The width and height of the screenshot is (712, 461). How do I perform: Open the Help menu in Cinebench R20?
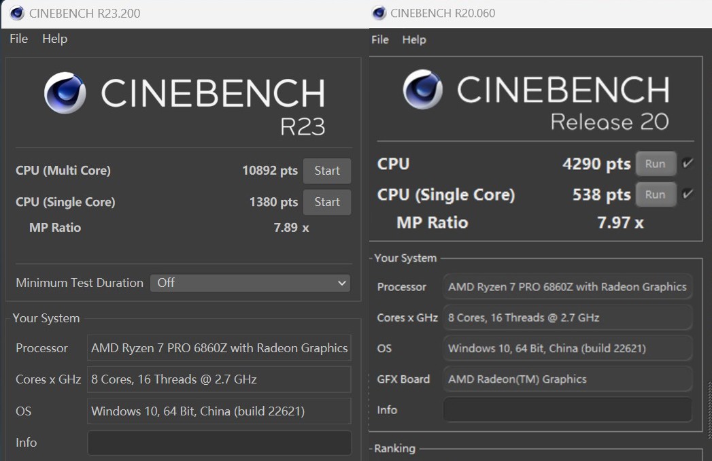coord(413,39)
